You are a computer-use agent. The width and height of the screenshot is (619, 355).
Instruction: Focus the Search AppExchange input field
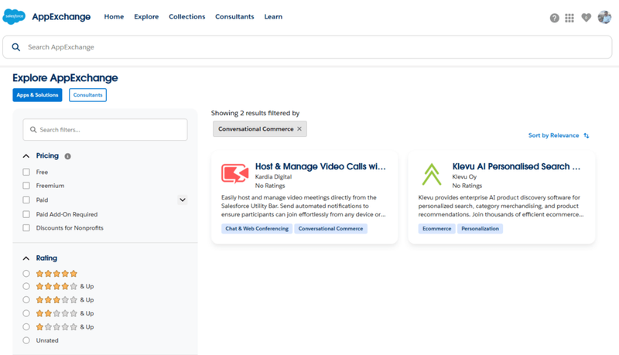pos(307,47)
